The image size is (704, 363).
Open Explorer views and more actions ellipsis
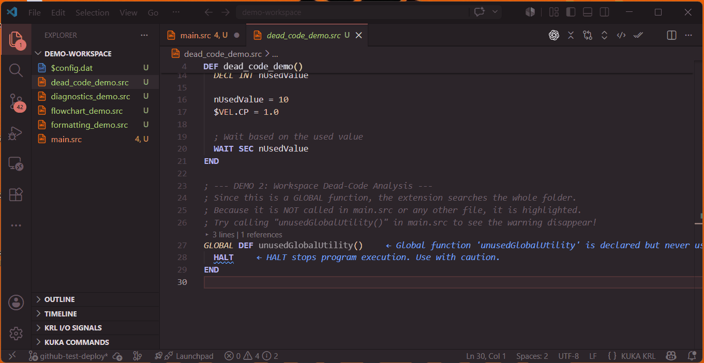click(144, 35)
